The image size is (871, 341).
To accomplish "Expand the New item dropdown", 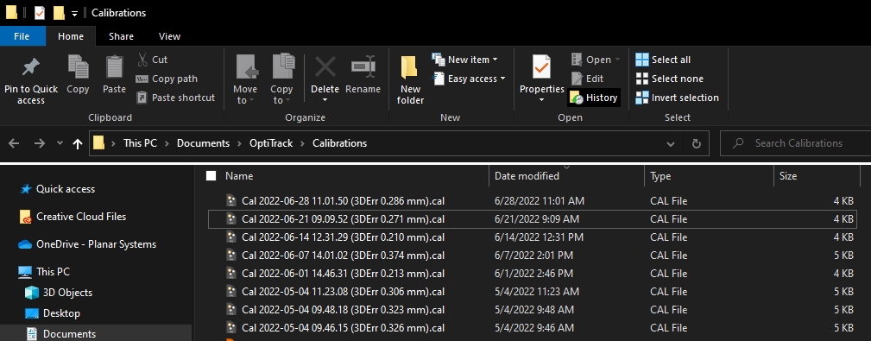I will click(x=495, y=60).
